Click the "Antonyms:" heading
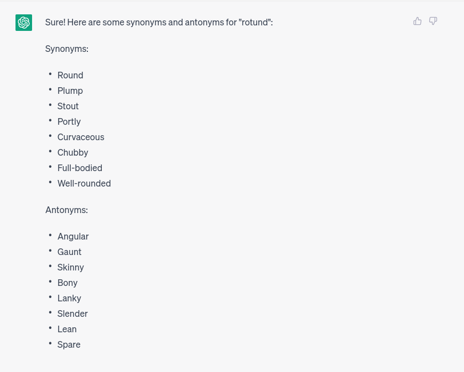Screen dimensions: 464x372 click(66, 210)
